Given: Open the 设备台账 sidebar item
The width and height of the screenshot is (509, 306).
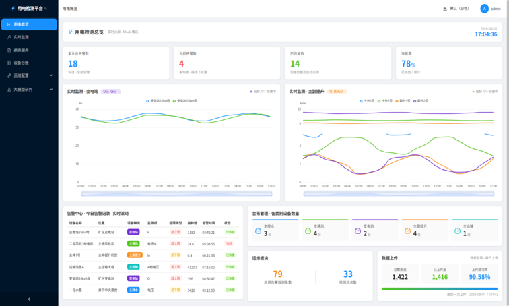Looking at the screenshot, I should coord(29,63).
